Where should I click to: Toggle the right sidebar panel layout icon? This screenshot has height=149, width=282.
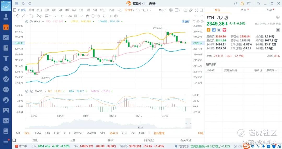[202, 10]
